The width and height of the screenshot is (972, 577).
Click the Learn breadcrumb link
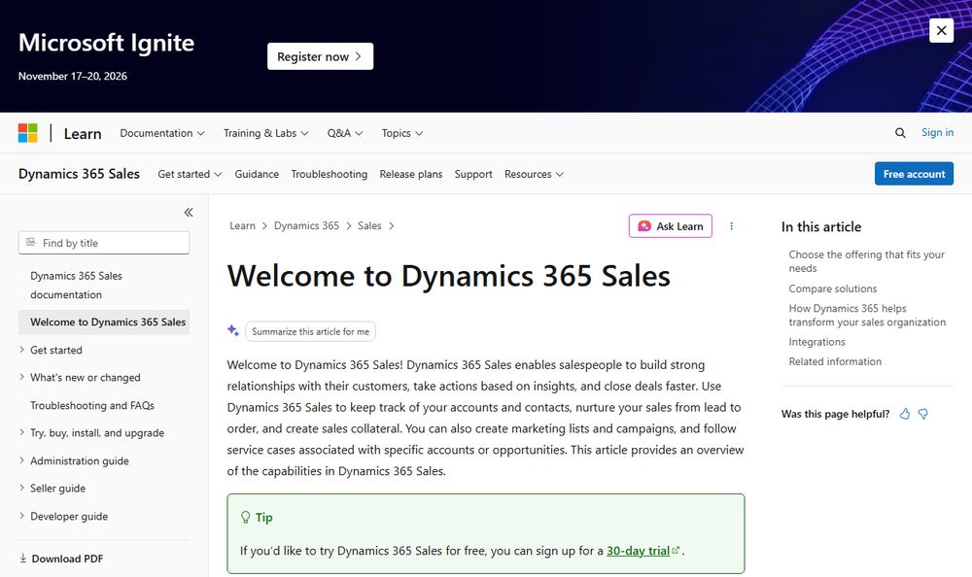click(242, 225)
